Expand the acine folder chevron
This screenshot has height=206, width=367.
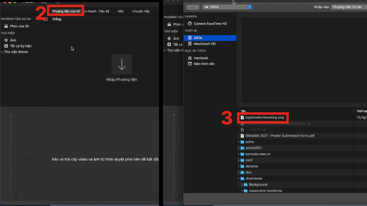(x=239, y=142)
